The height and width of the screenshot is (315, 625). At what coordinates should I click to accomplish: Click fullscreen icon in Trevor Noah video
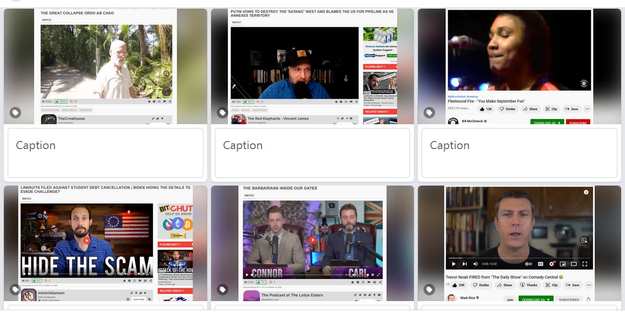[585, 264]
